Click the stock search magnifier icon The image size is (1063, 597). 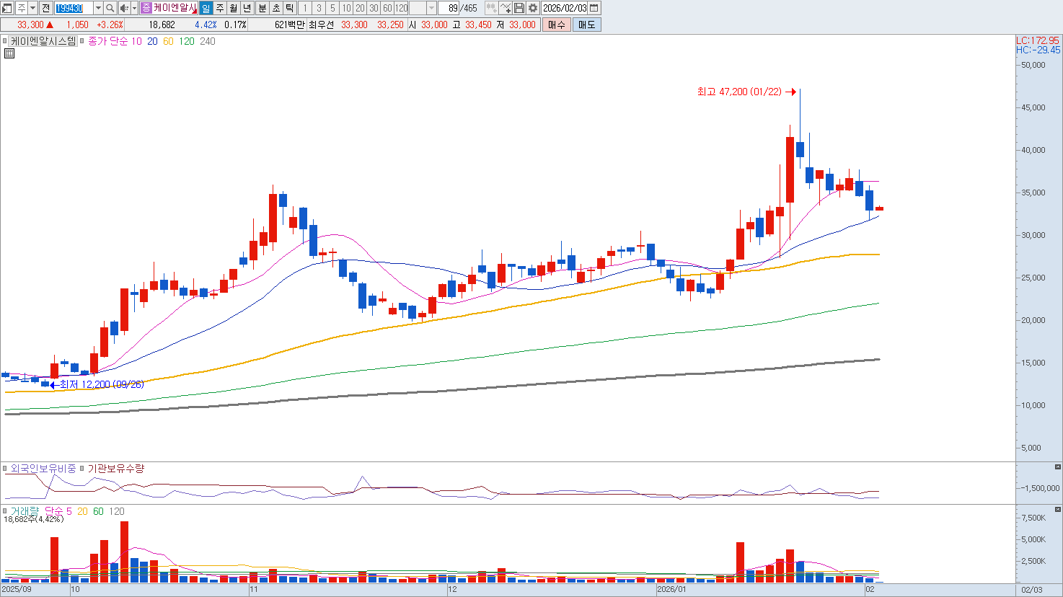110,8
